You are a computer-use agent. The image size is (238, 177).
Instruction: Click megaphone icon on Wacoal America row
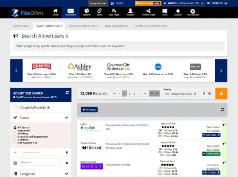tap(224, 143)
